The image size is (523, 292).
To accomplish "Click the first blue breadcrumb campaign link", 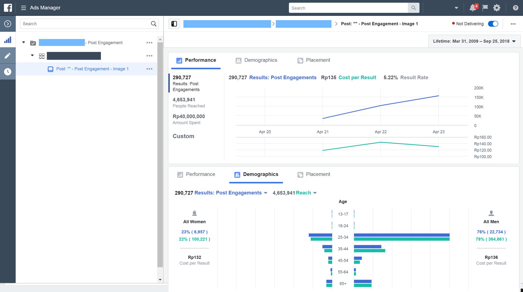I will point(227,24).
